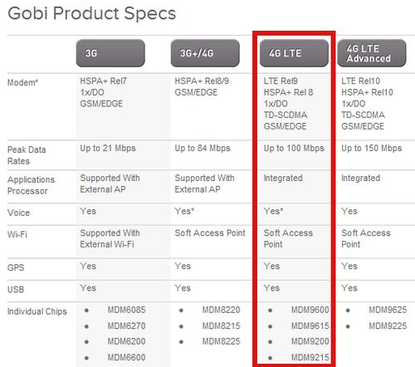
Task: Click the 'Up to 150 Mbps' cell
Action: click(372, 149)
